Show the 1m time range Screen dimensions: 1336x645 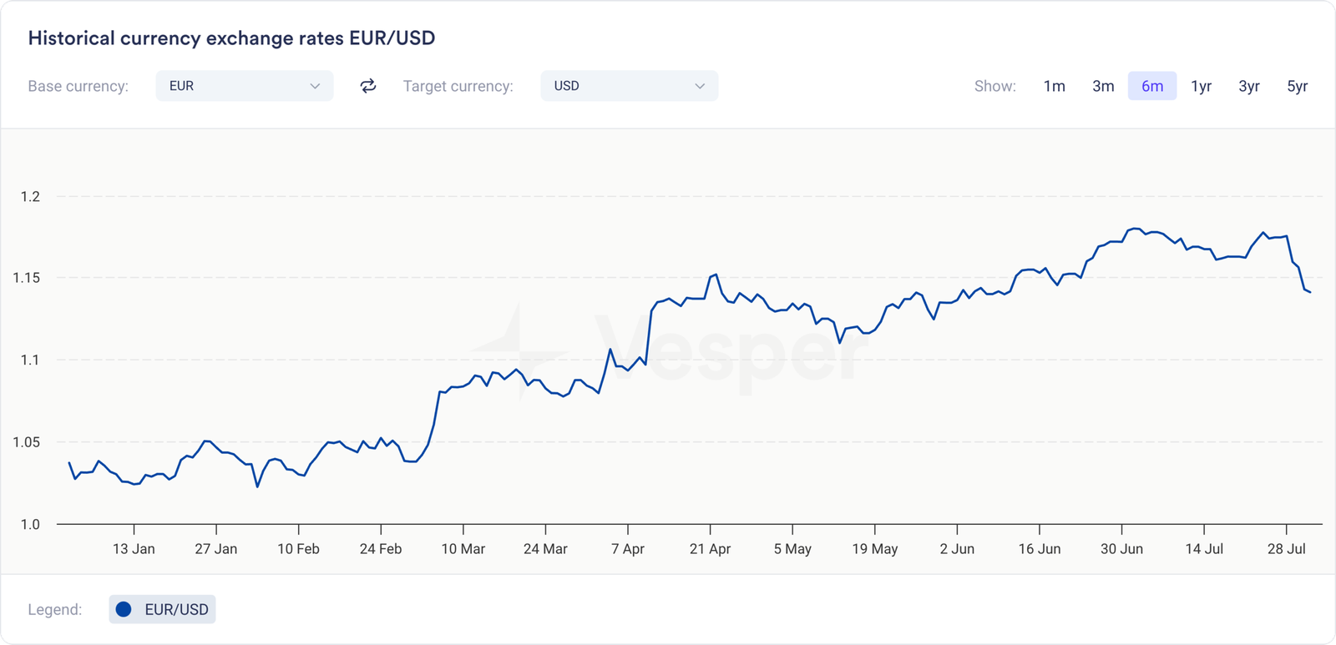[x=1054, y=86]
